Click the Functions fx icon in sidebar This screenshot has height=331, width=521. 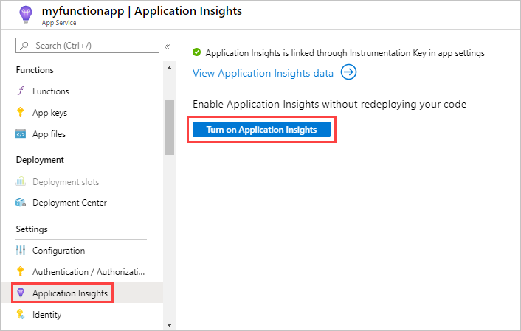coord(21,91)
